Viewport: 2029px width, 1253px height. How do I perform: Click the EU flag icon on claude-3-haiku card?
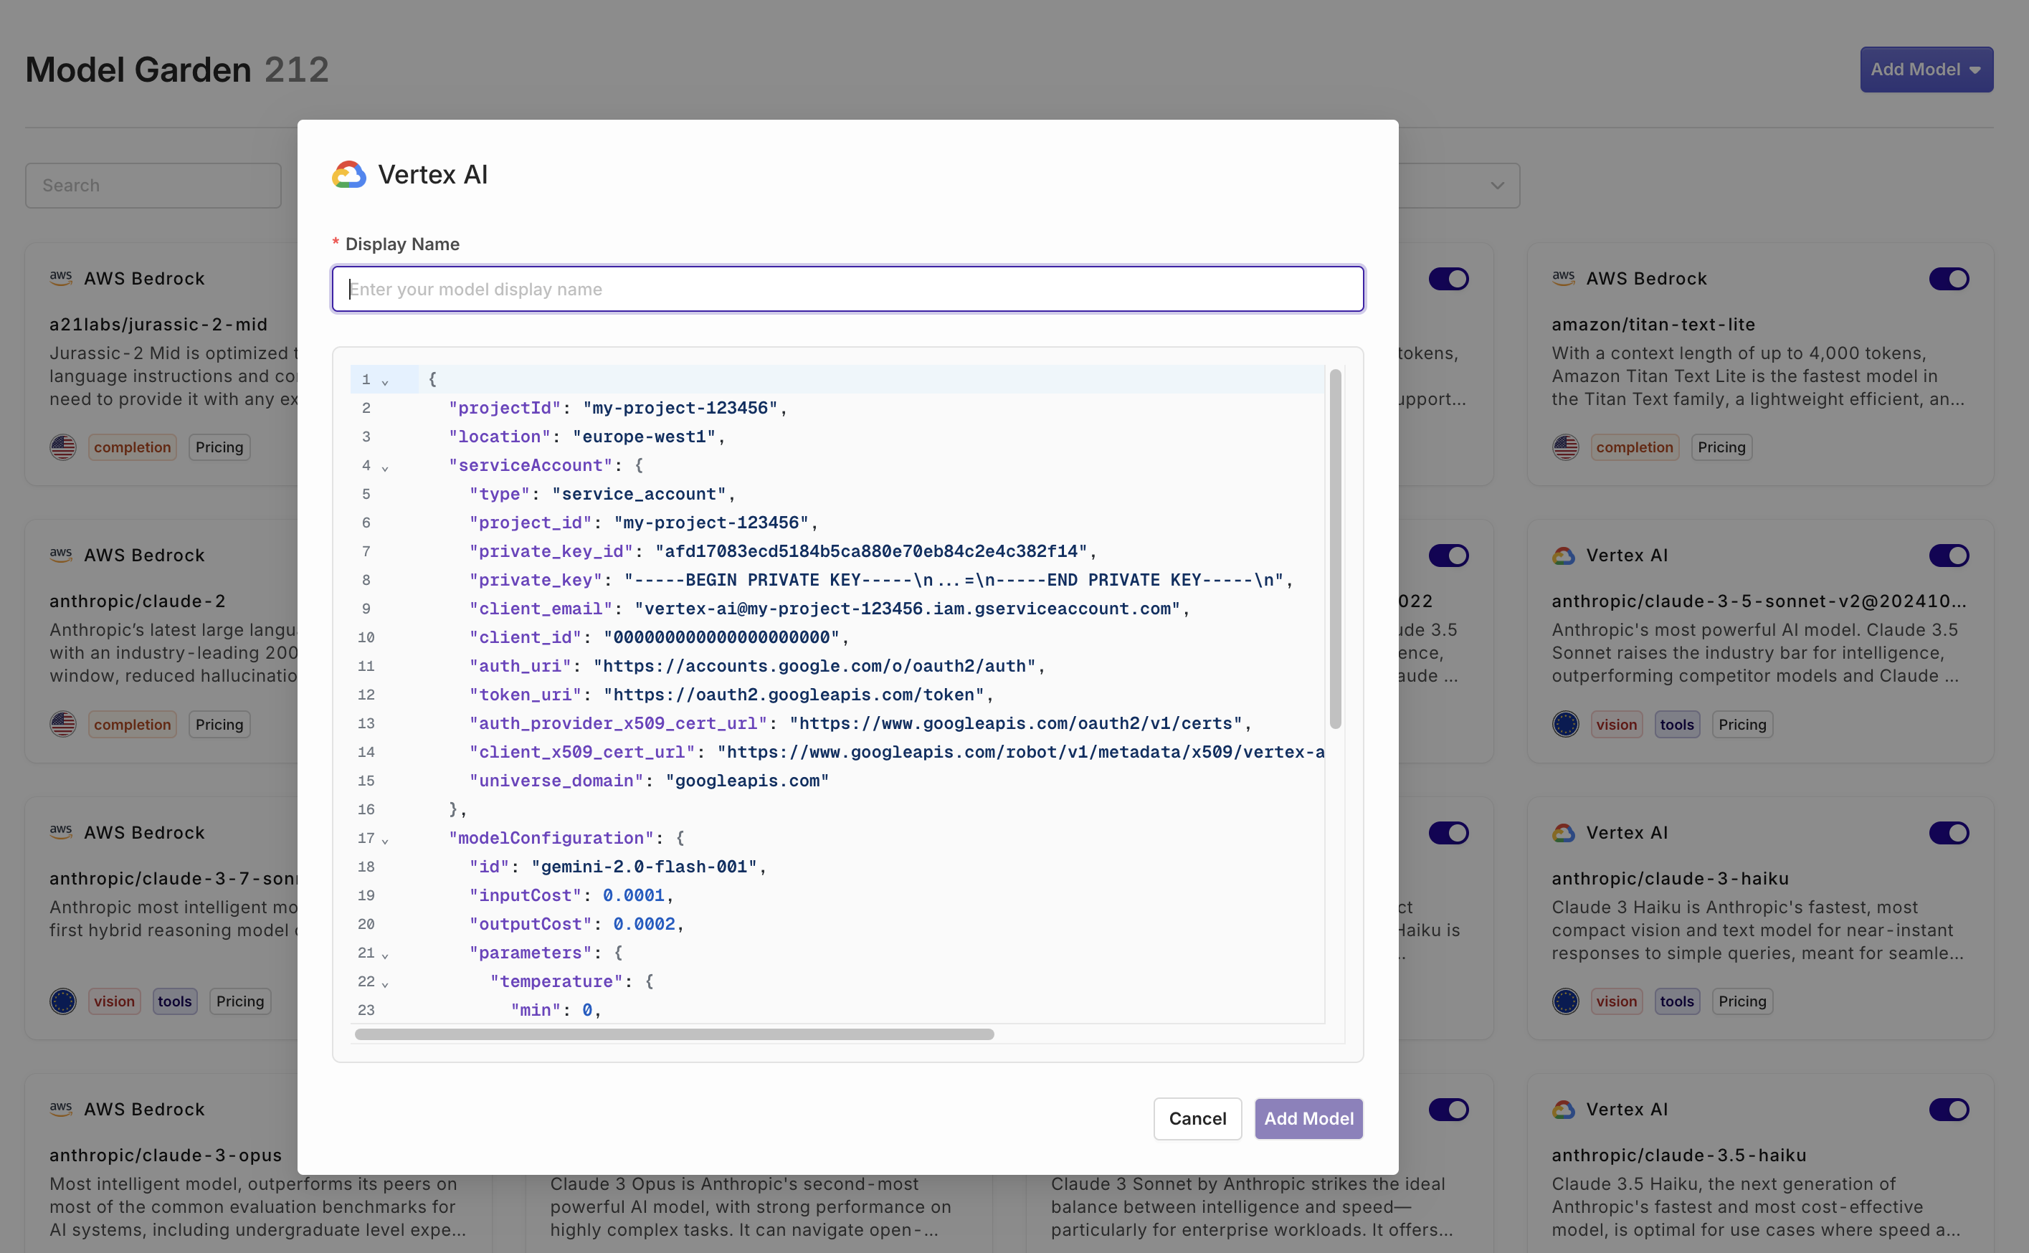(1565, 1001)
